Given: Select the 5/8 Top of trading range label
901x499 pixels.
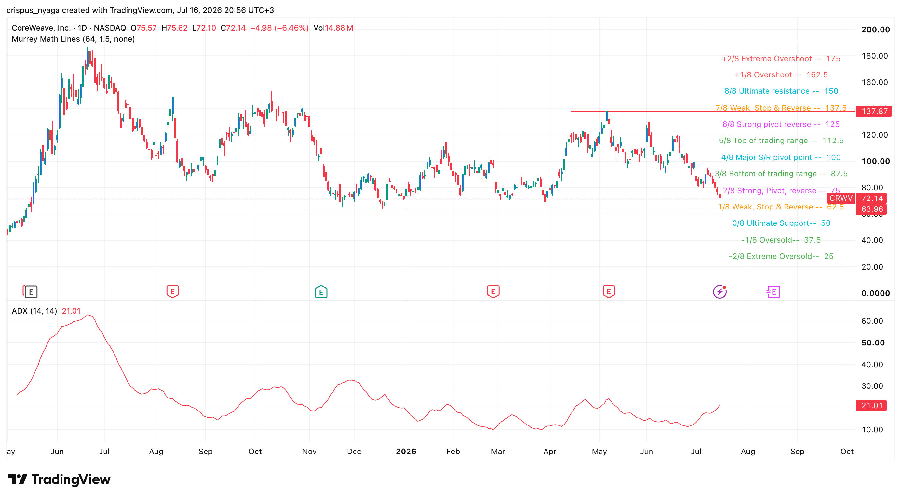Looking at the screenshot, I should [x=781, y=140].
